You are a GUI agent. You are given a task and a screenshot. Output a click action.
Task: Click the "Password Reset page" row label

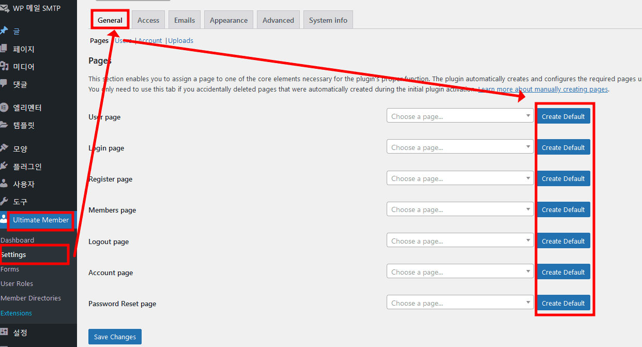point(123,304)
